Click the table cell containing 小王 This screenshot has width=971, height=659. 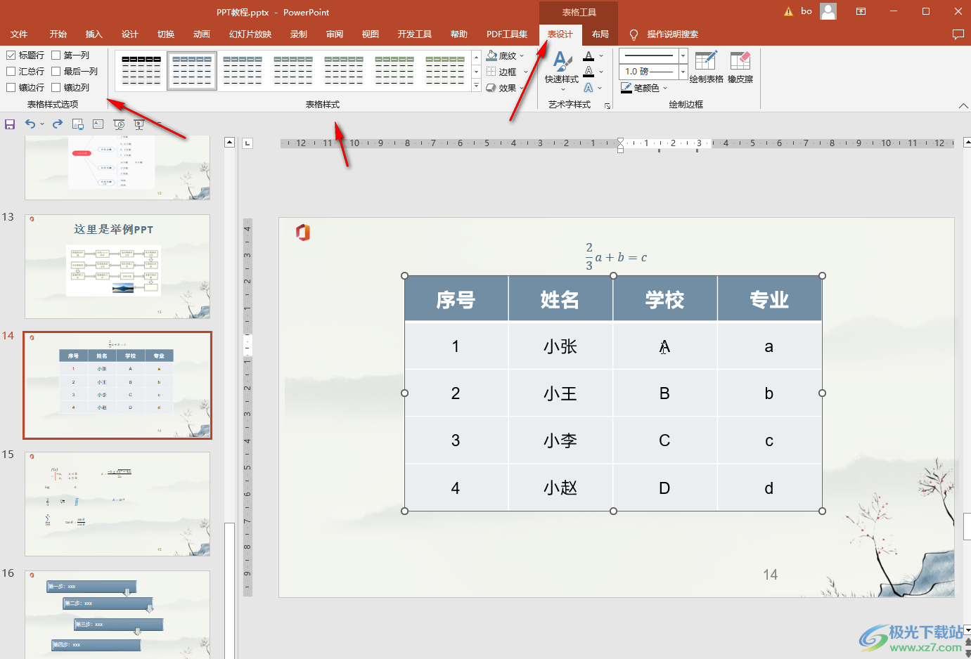pos(560,393)
